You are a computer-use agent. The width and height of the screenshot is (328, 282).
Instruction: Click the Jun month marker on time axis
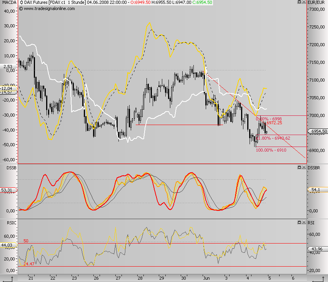tap(206, 278)
